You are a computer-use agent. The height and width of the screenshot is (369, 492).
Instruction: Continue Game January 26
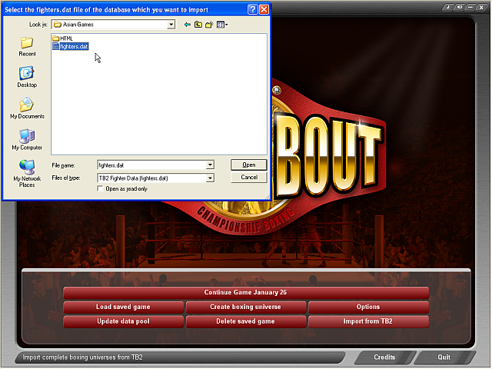coord(246,293)
